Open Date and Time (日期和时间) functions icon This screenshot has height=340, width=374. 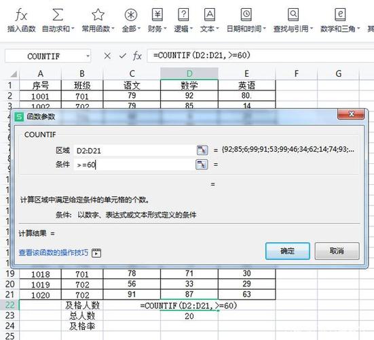(246, 15)
